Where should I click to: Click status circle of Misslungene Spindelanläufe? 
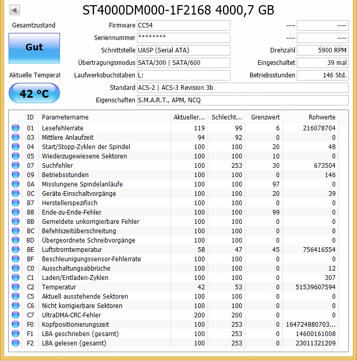[16, 184]
